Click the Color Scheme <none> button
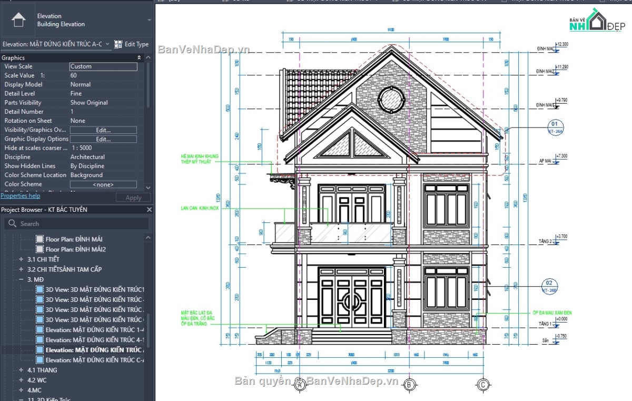632x401 pixels. (103, 184)
